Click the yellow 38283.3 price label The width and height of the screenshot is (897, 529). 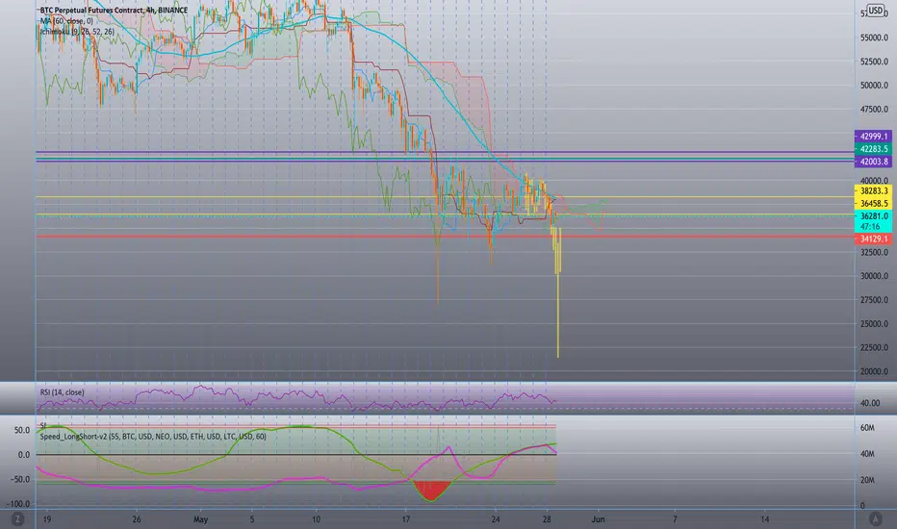pos(873,191)
